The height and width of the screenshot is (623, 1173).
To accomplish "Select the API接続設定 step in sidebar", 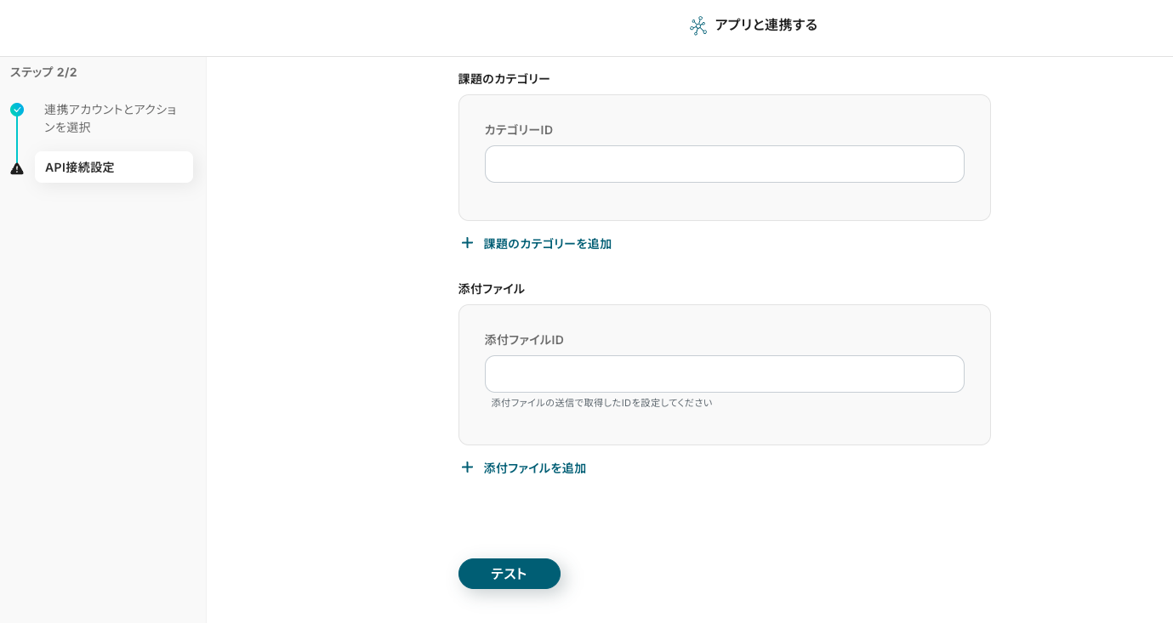I will [x=114, y=167].
